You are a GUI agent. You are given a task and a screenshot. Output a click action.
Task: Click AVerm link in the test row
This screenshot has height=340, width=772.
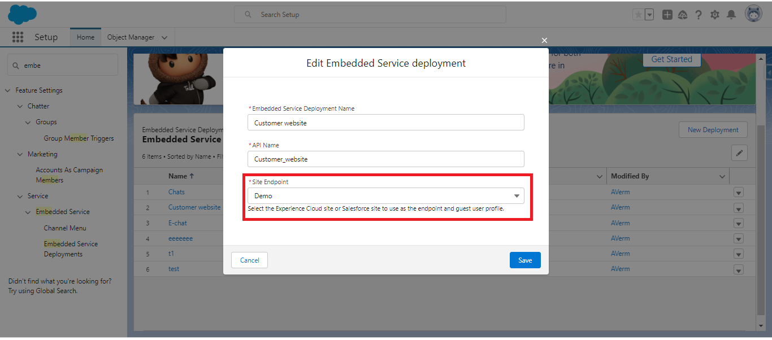620,269
